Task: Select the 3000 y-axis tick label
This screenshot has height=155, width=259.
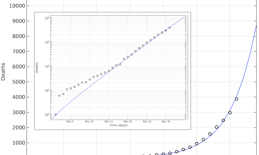Action: pos(19,112)
